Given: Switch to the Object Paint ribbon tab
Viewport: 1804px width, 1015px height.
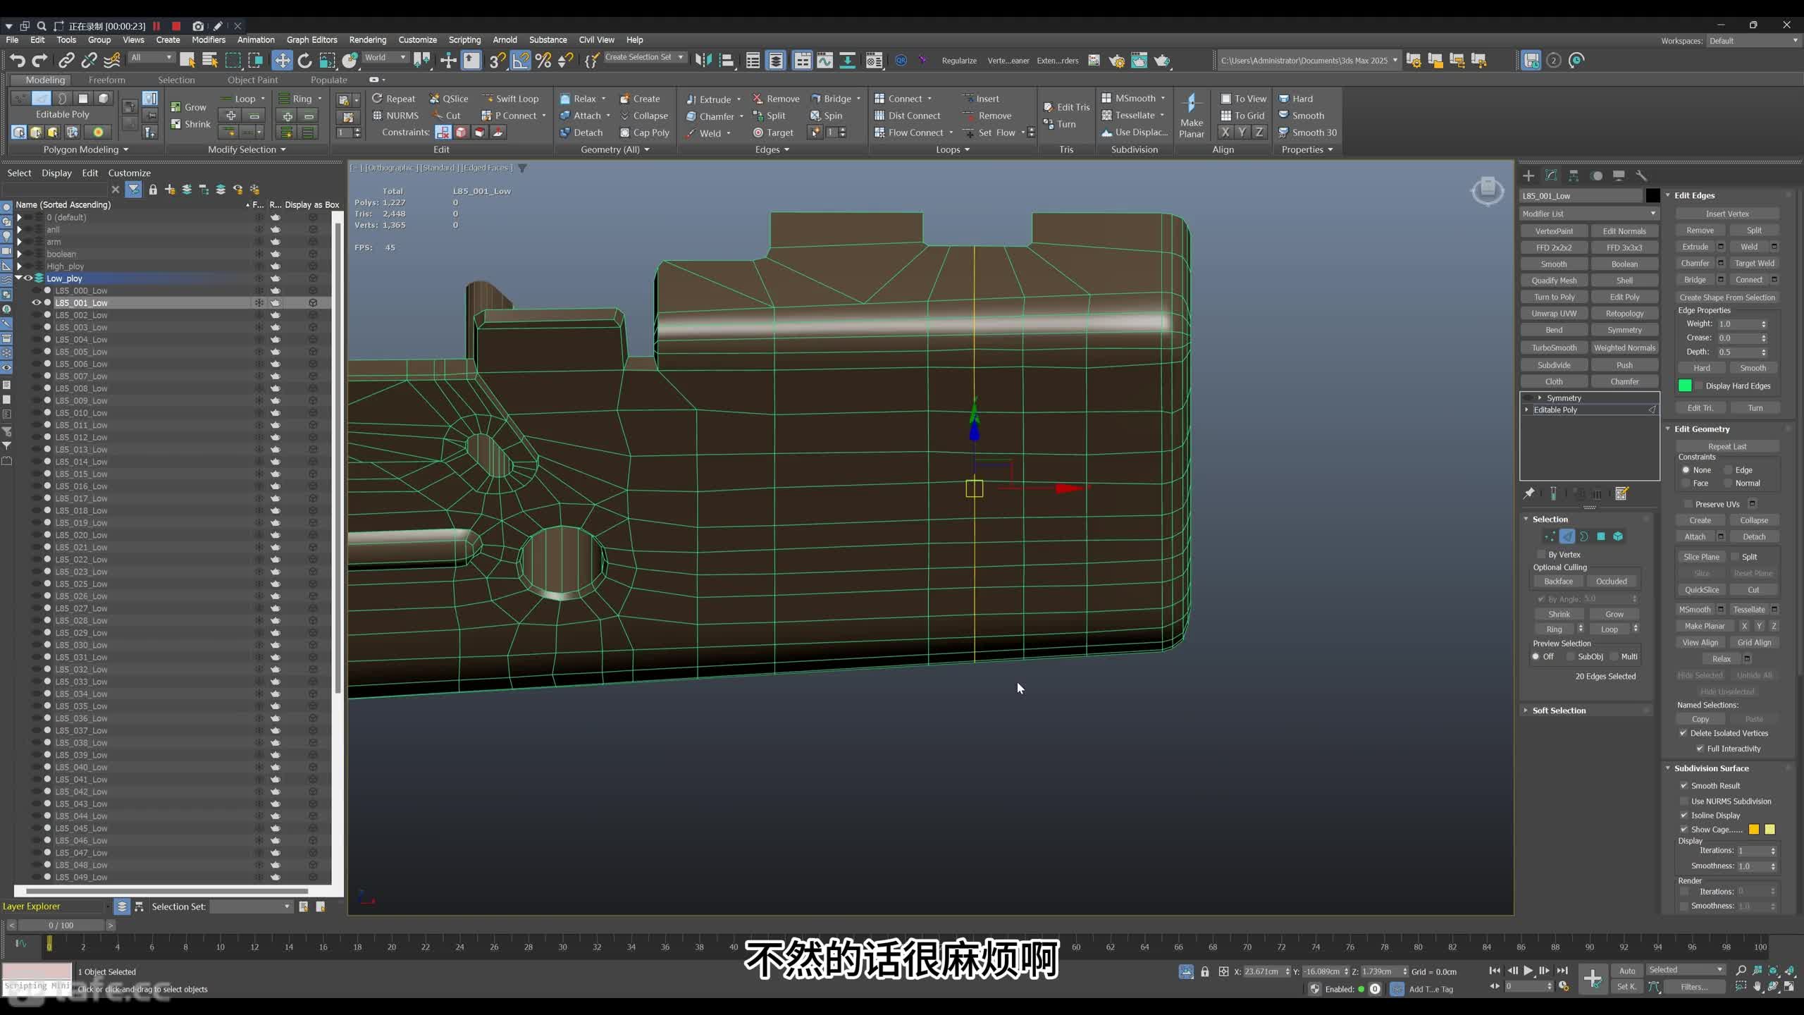Looking at the screenshot, I should point(252,80).
